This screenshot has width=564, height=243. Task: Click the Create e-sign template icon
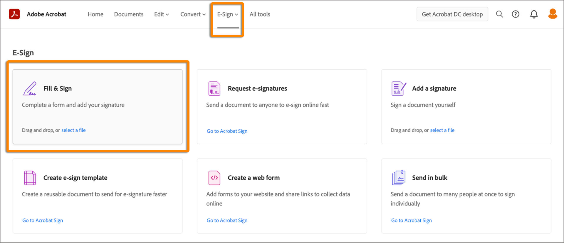[30, 178]
